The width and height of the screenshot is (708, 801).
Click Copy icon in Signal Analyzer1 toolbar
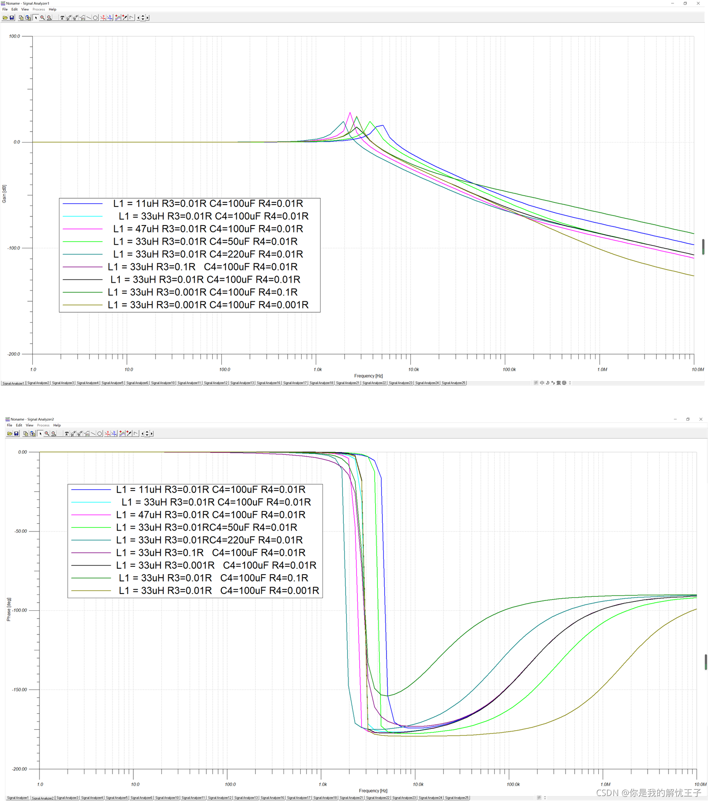point(21,18)
